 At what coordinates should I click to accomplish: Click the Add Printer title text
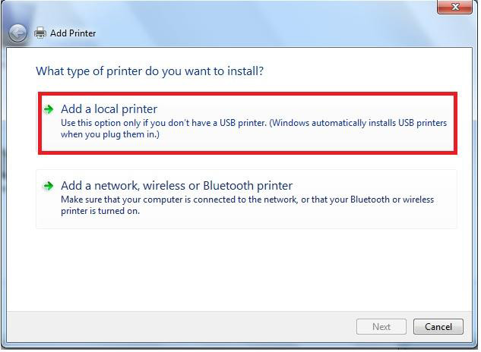[x=73, y=33]
